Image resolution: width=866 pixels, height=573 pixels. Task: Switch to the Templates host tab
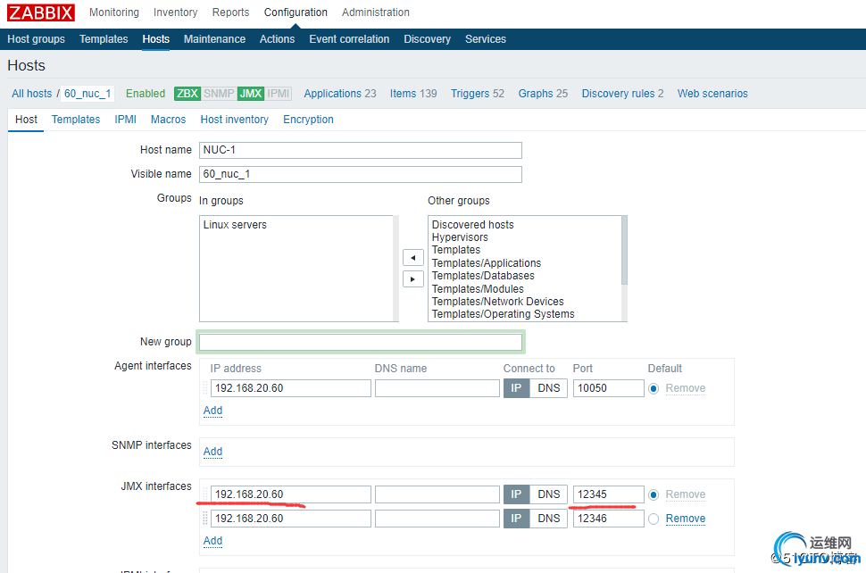click(x=76, y=120)
